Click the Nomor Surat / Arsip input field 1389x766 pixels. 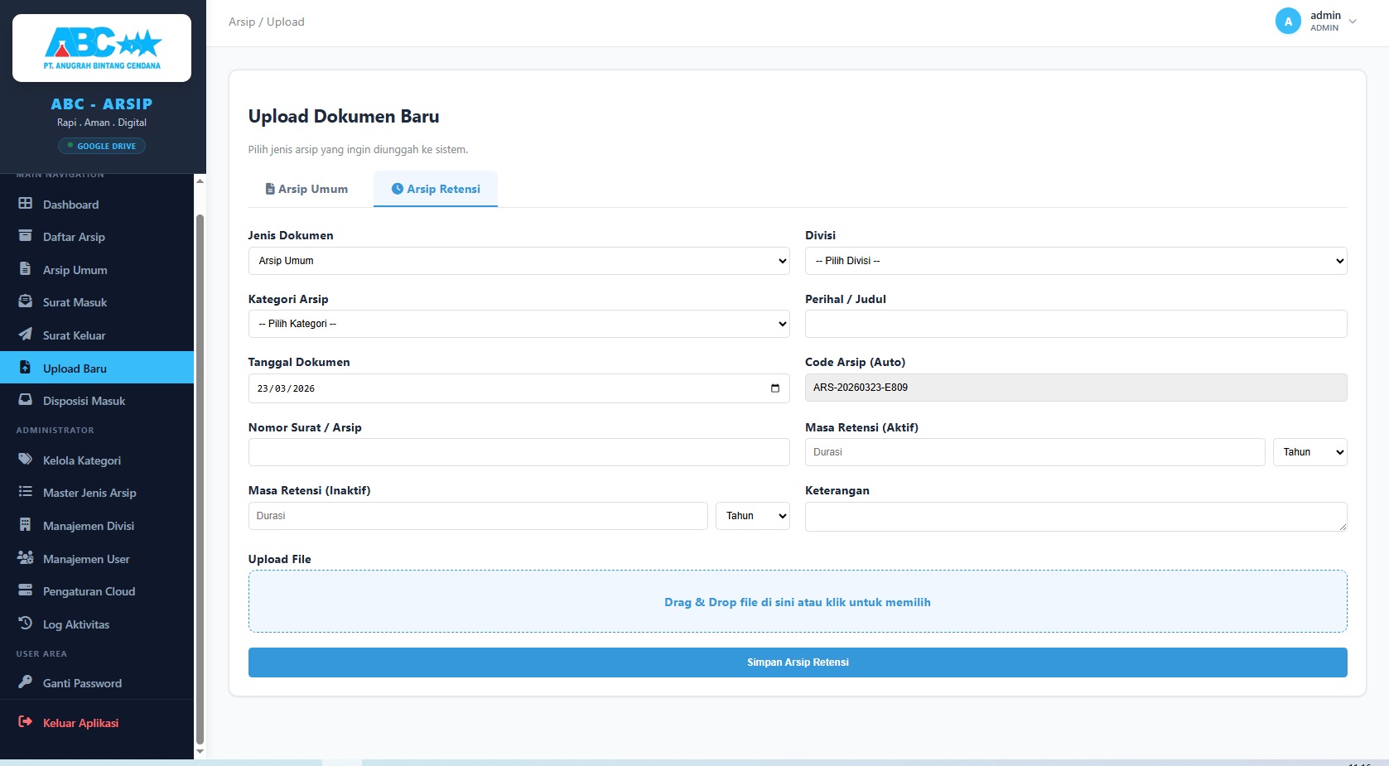tap(519, 452)
